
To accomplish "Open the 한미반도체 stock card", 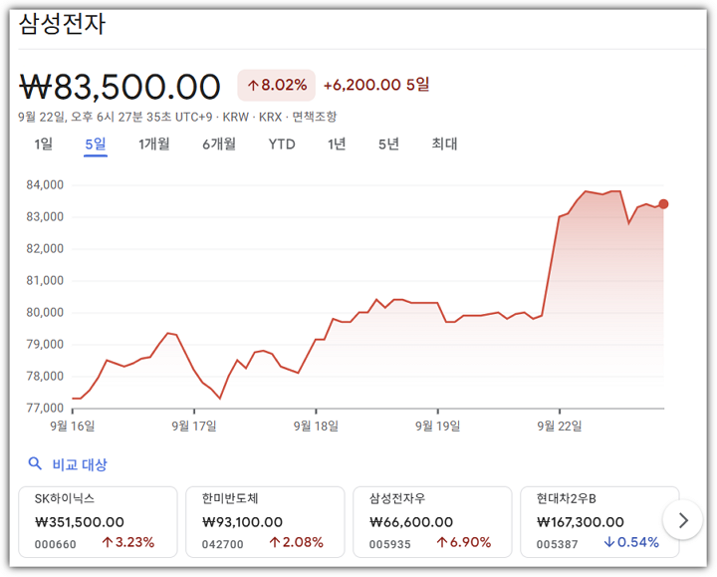I will 265,522.
